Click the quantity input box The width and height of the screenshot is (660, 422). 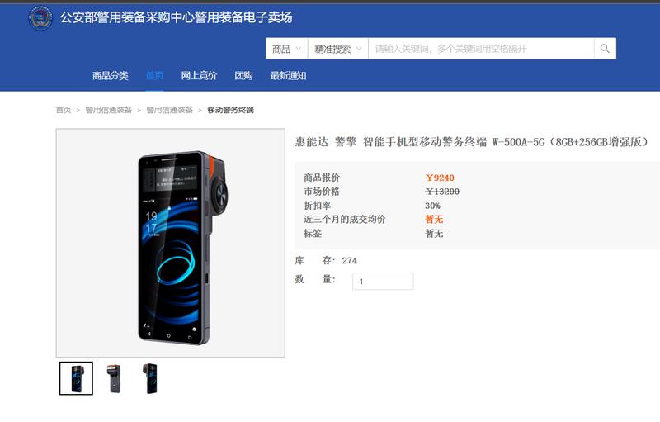(383, 282)
